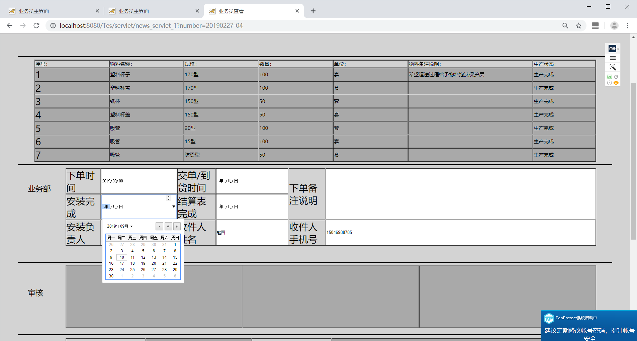The image size is (637, 341).
Task: Click the 业务部 section label
Action: [x=39, y=189]
